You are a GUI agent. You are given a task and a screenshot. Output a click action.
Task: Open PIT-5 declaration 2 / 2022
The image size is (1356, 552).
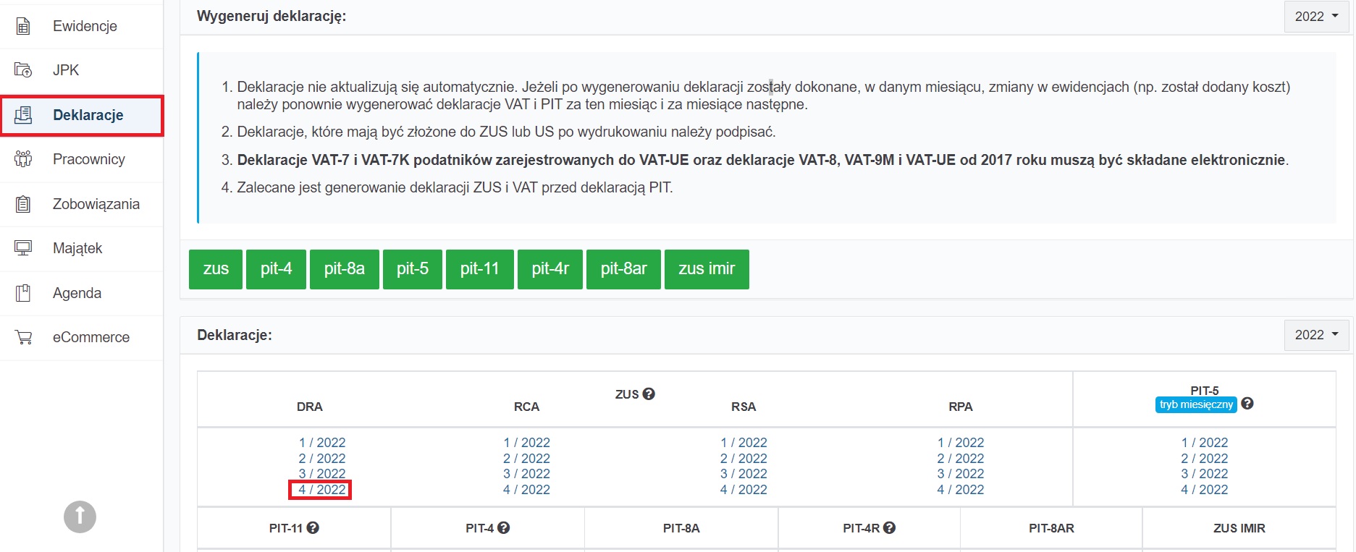pyautogui.click(x=1205, y=459)
